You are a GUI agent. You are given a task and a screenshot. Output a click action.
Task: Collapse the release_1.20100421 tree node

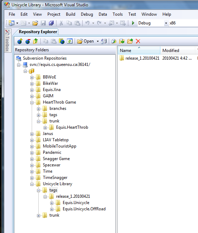point(45,197)
